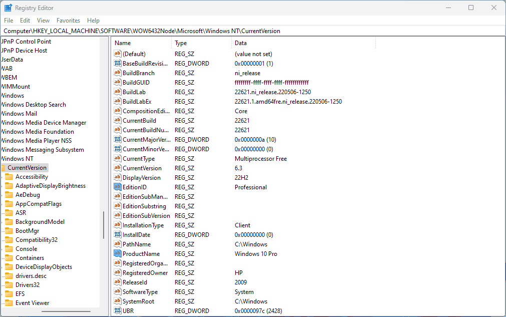Select the BuildGUID string value icon
Image resolution: width=506 pixels, height=317 pixels.
click(118, 82)
